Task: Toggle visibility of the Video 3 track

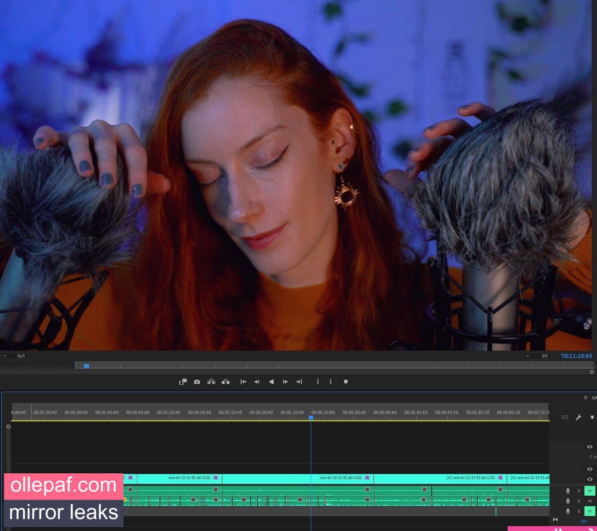Action: point(590,447)
